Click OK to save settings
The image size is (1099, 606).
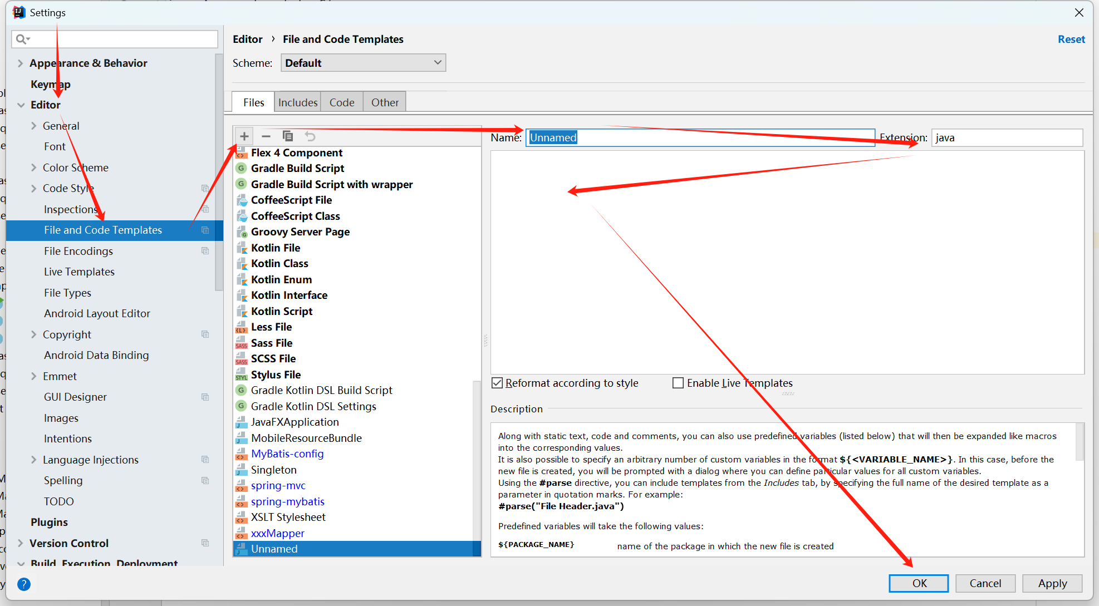coord(919,583)
